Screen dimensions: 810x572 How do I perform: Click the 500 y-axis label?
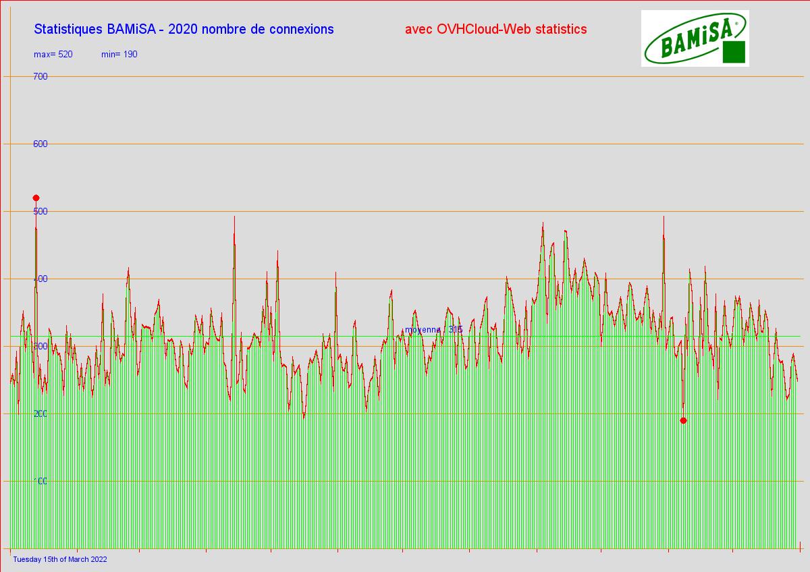click(40, 211)
